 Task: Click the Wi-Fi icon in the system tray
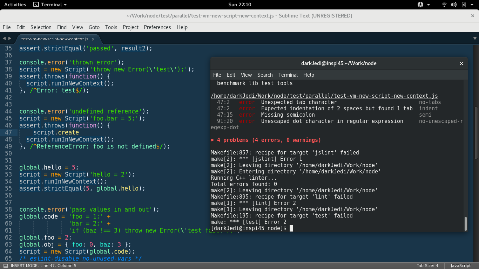444,5
